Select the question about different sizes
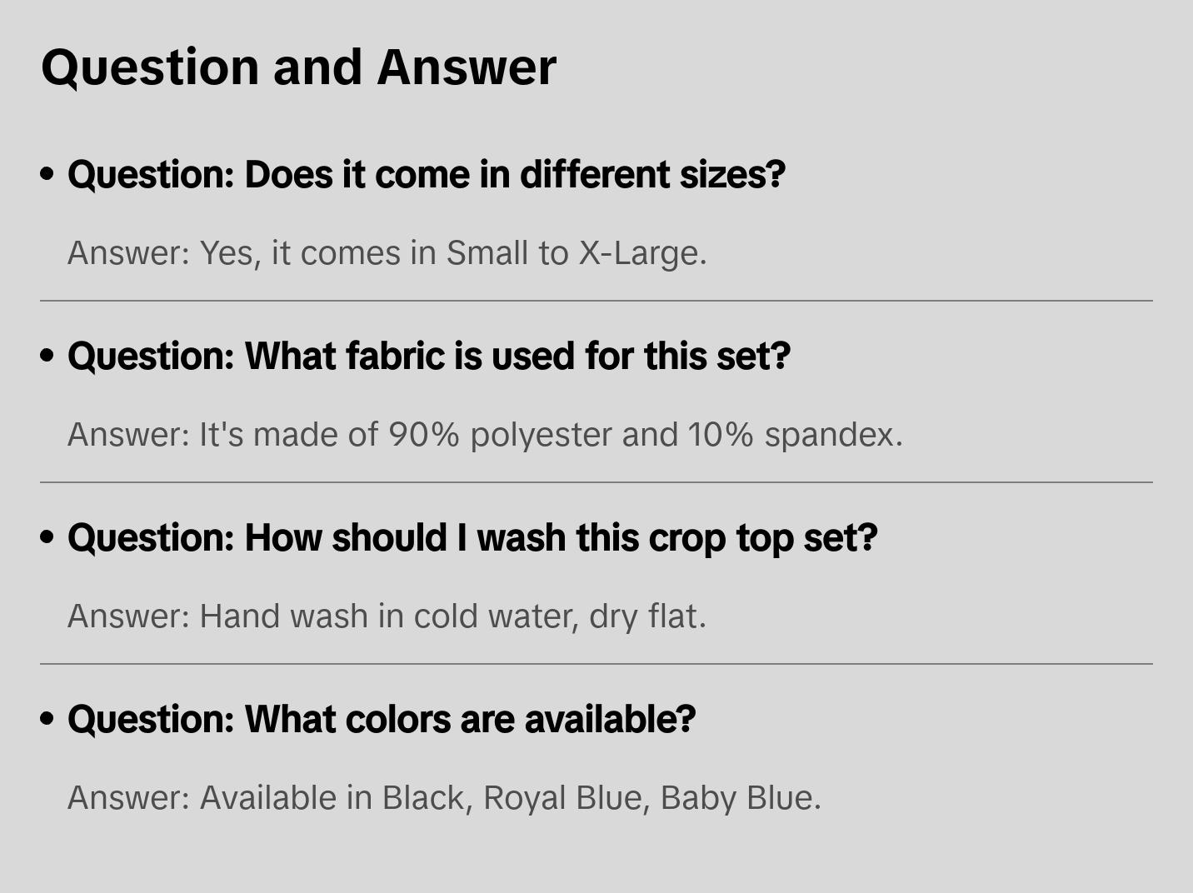This screenshot has width=1193, height=893. pos(426,175)
